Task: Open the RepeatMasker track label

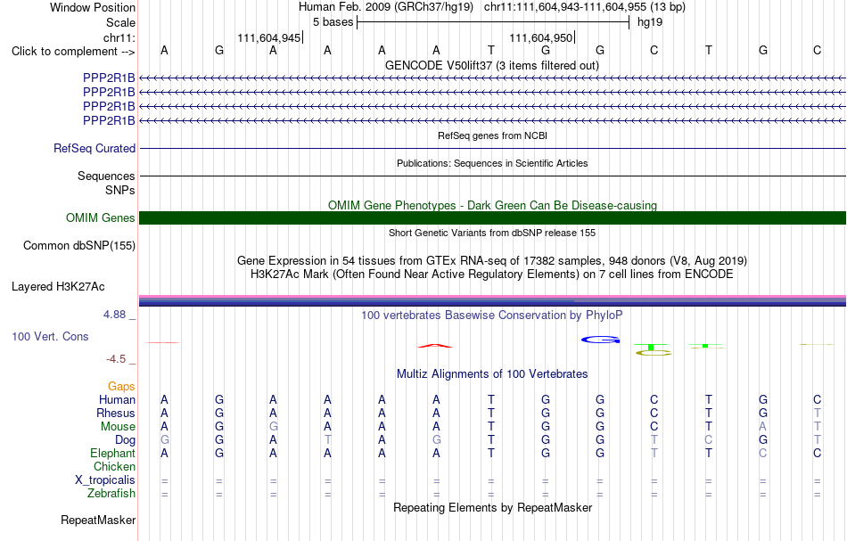Action: [98, 520]
